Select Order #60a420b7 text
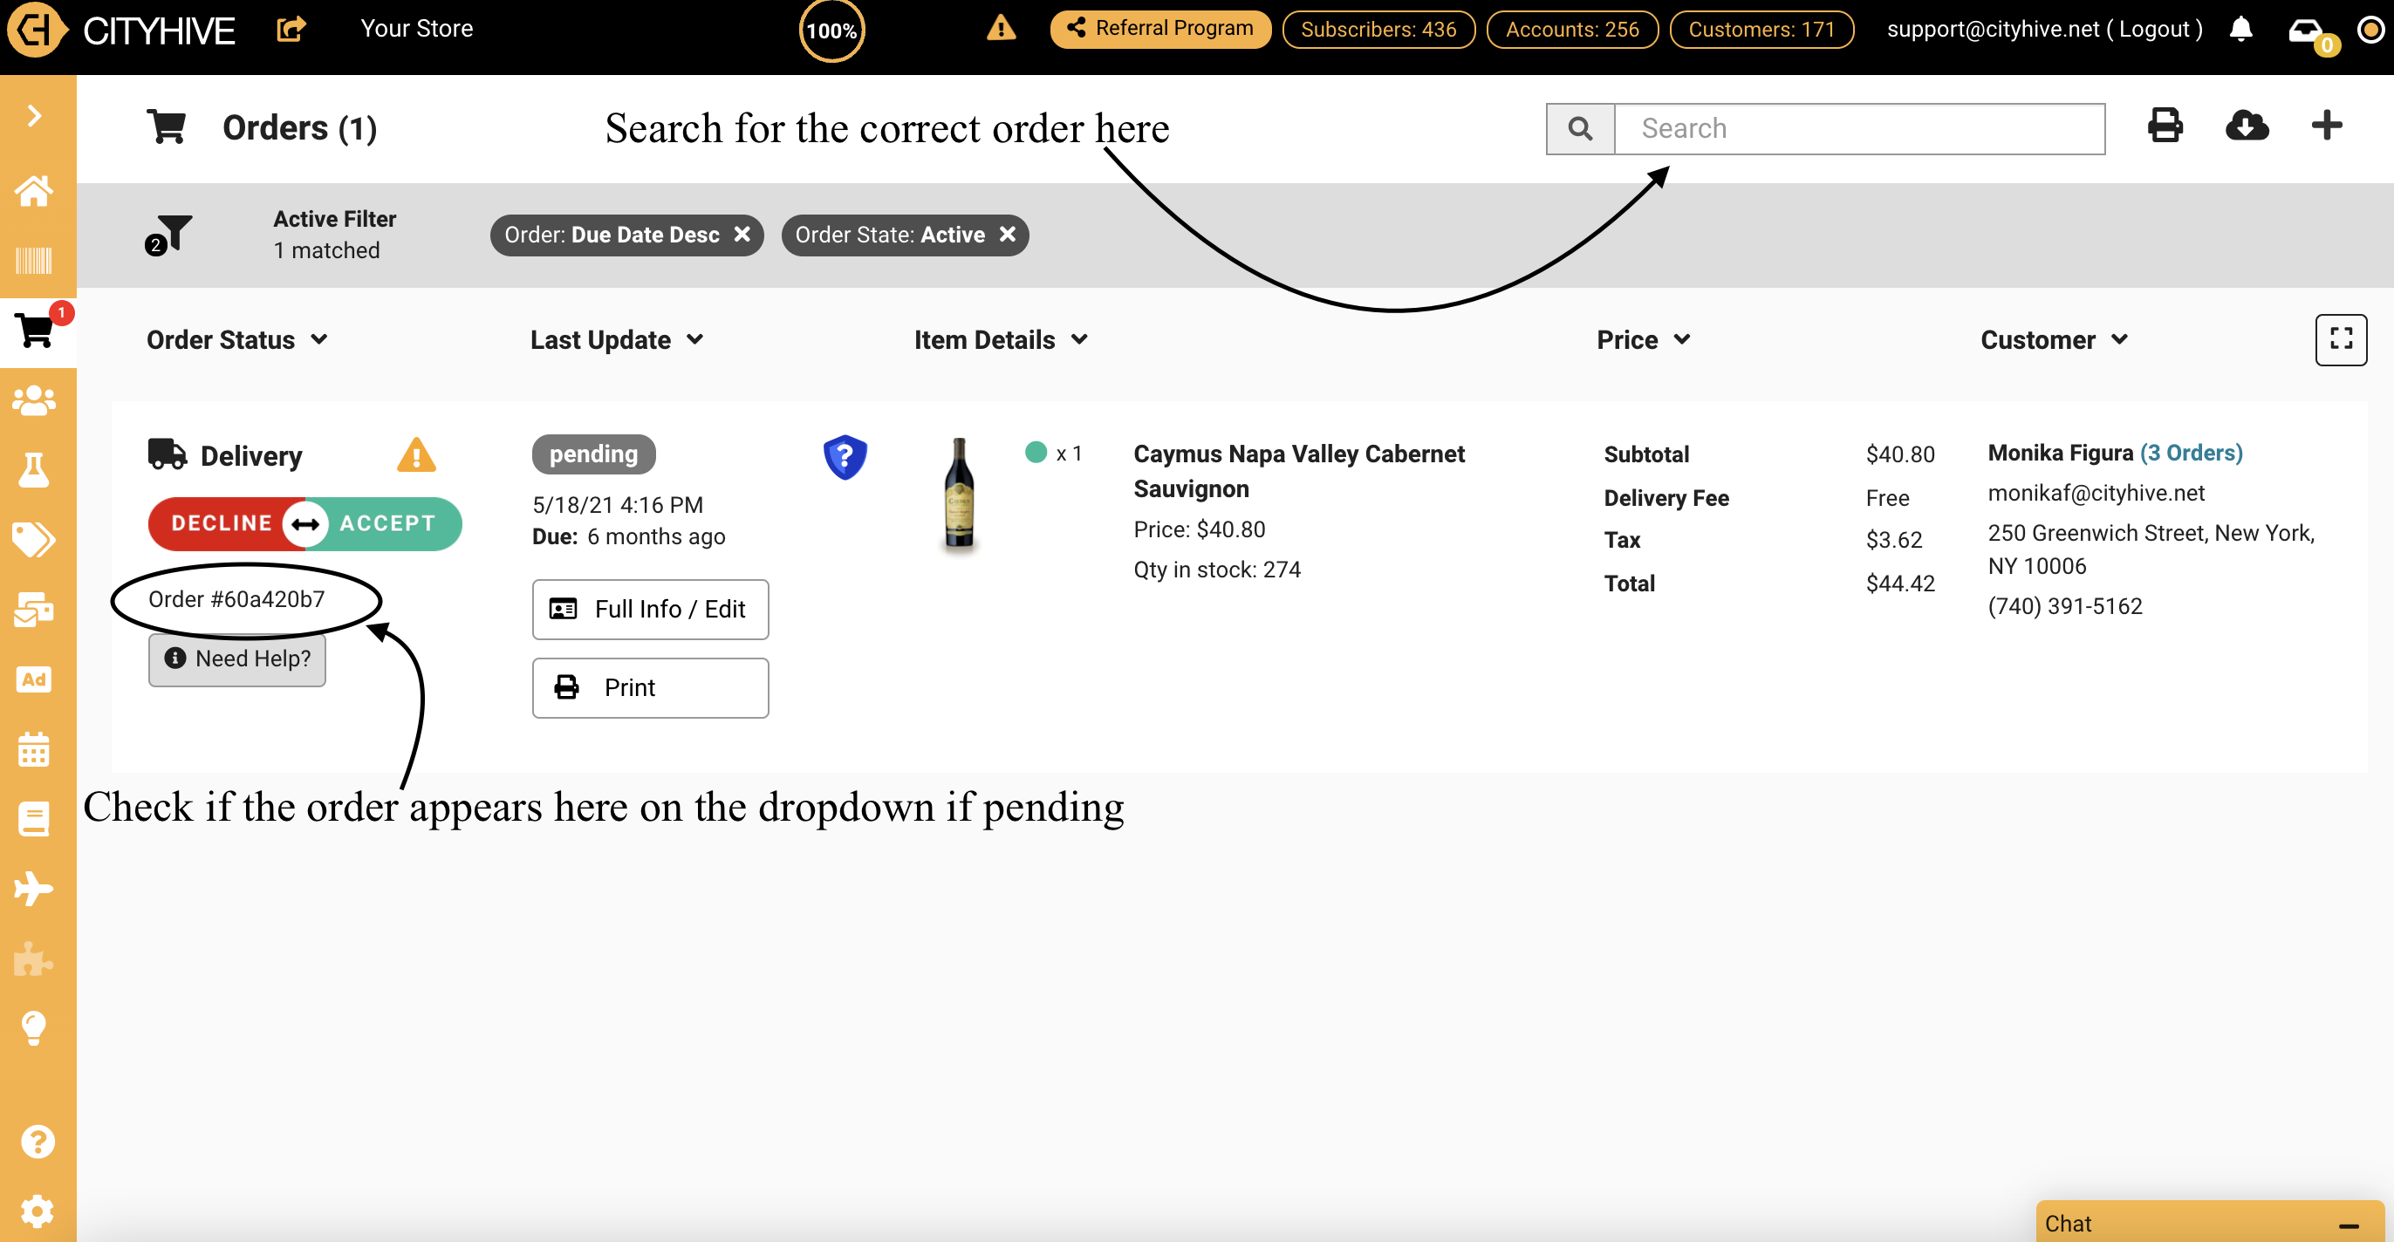Image resolution: width=2394 pixels, height=1242 pixels. pyautogui.click(x=237, y=599)
